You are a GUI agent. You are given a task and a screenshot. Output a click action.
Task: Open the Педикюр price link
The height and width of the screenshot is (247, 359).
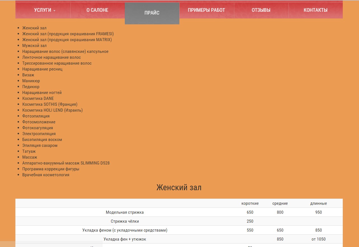point(31,87)
